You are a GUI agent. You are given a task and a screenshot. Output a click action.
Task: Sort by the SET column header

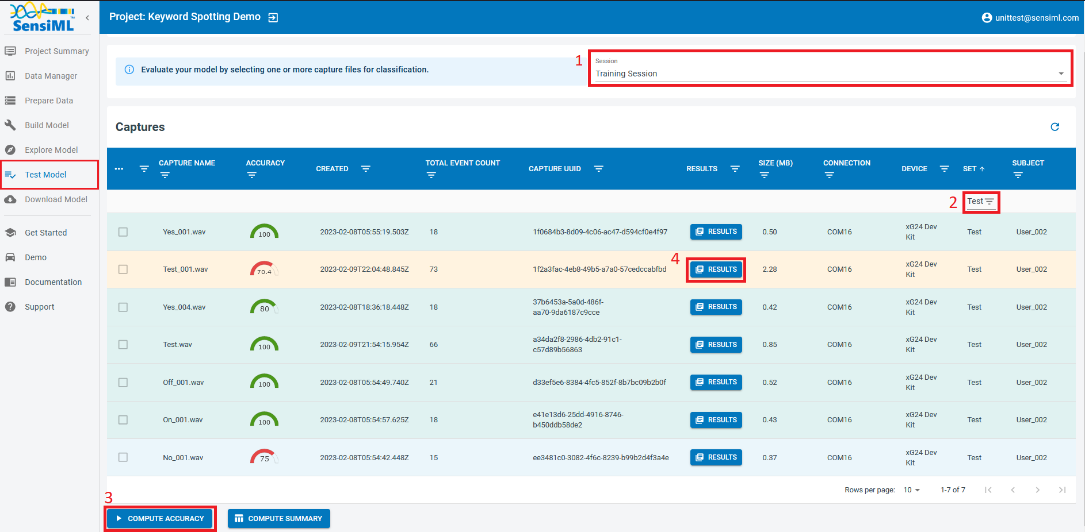[x=974, y=169]
